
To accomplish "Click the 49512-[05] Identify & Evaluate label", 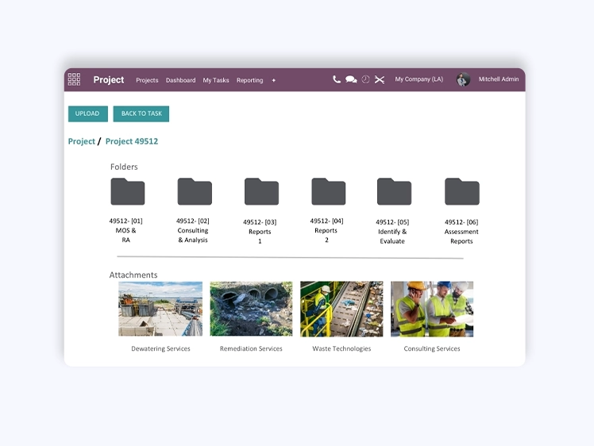I will coord(392,231).
